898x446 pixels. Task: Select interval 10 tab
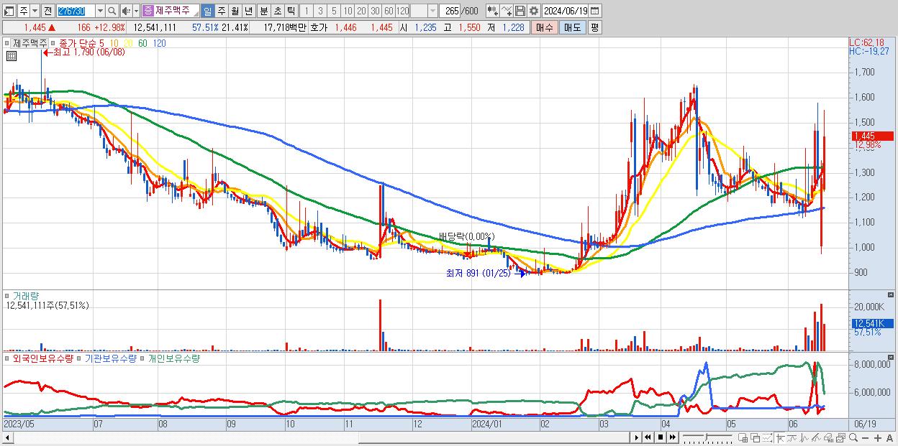[348, 11]
